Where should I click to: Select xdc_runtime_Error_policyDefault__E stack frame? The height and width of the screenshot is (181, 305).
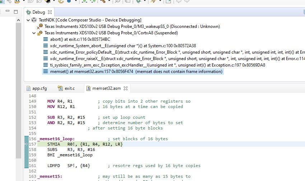pos(177,52)
